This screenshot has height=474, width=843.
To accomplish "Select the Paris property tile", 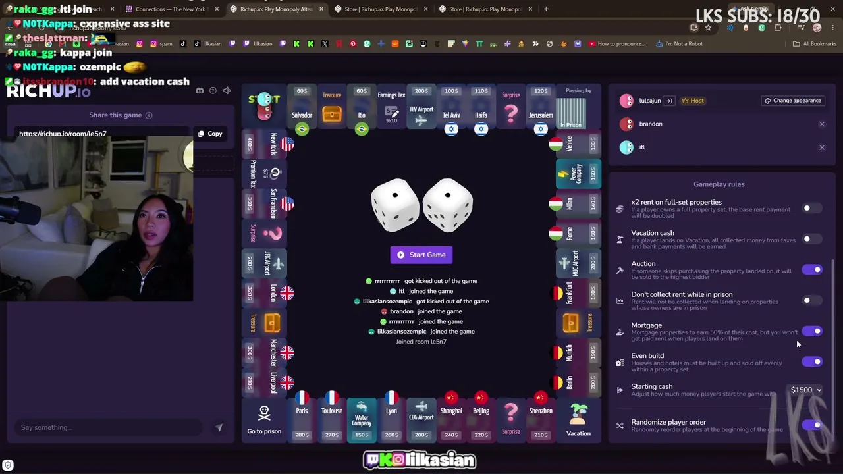I will coord(302,419).
